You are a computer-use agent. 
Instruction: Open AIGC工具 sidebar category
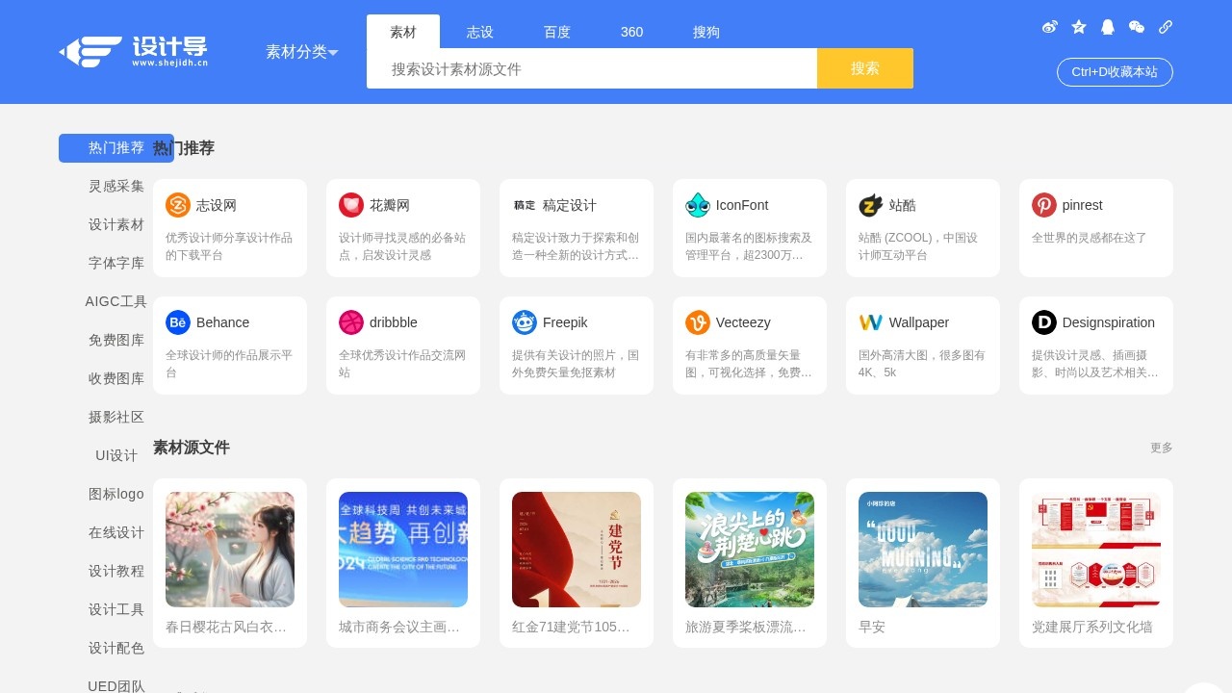[x=116, y=301]
